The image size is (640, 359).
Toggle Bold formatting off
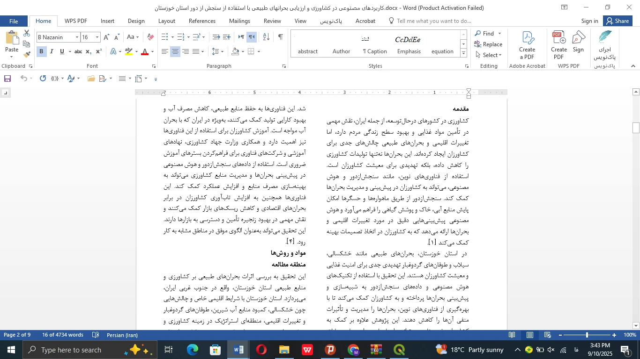(41, 52)
